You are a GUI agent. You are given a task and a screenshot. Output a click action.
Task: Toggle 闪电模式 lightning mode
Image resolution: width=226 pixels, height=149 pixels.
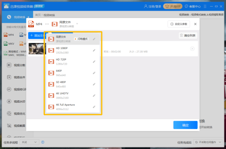tap(81, 39)
